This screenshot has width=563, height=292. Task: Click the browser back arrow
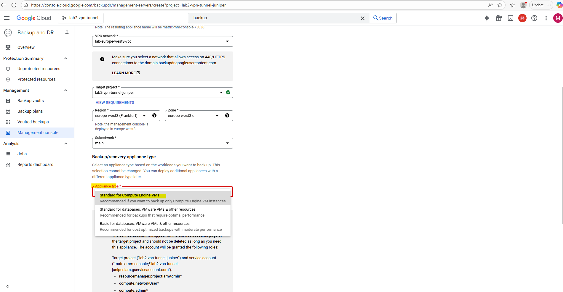4,5
